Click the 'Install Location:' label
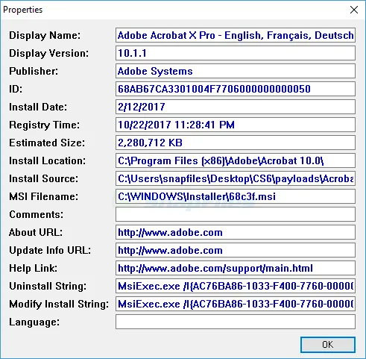This screenshot has width=366, height=359. coord(47,160)
